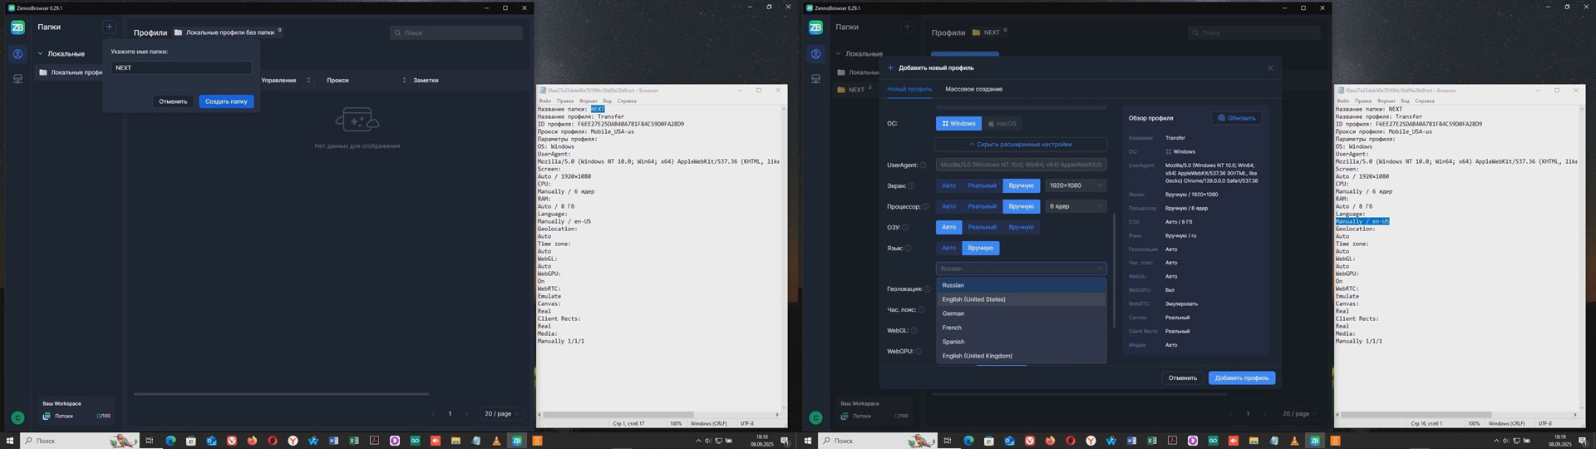Set Экран mode to Авто
This screenshot has height=449, width=1596.
click(948, 185)
